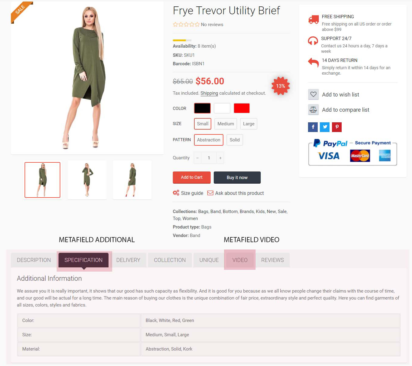Pin product on Pinterest
Image resolution: width=412 pixels, height=366 pixels.
click(337, 127)
